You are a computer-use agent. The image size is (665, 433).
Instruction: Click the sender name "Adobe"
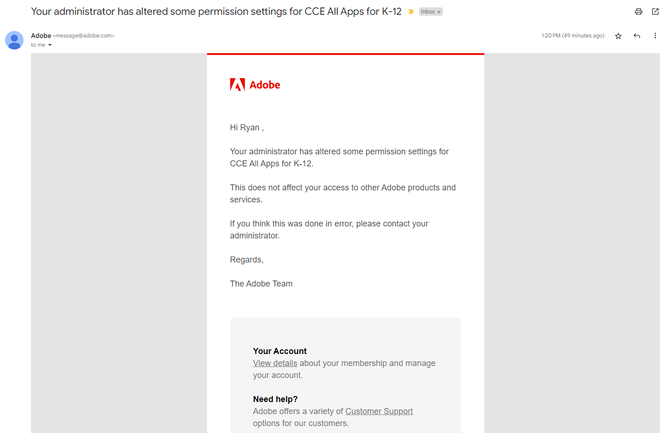41,36
